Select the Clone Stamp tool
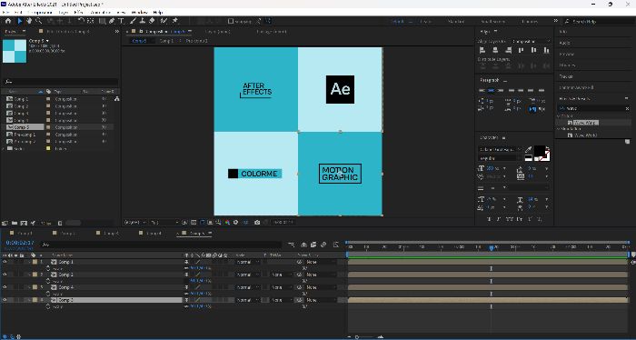The image size is (636, 340). (143, 21)
